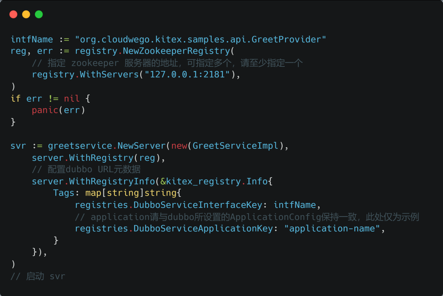
Task: Click the red close window dot
Action: click(13, 14)
